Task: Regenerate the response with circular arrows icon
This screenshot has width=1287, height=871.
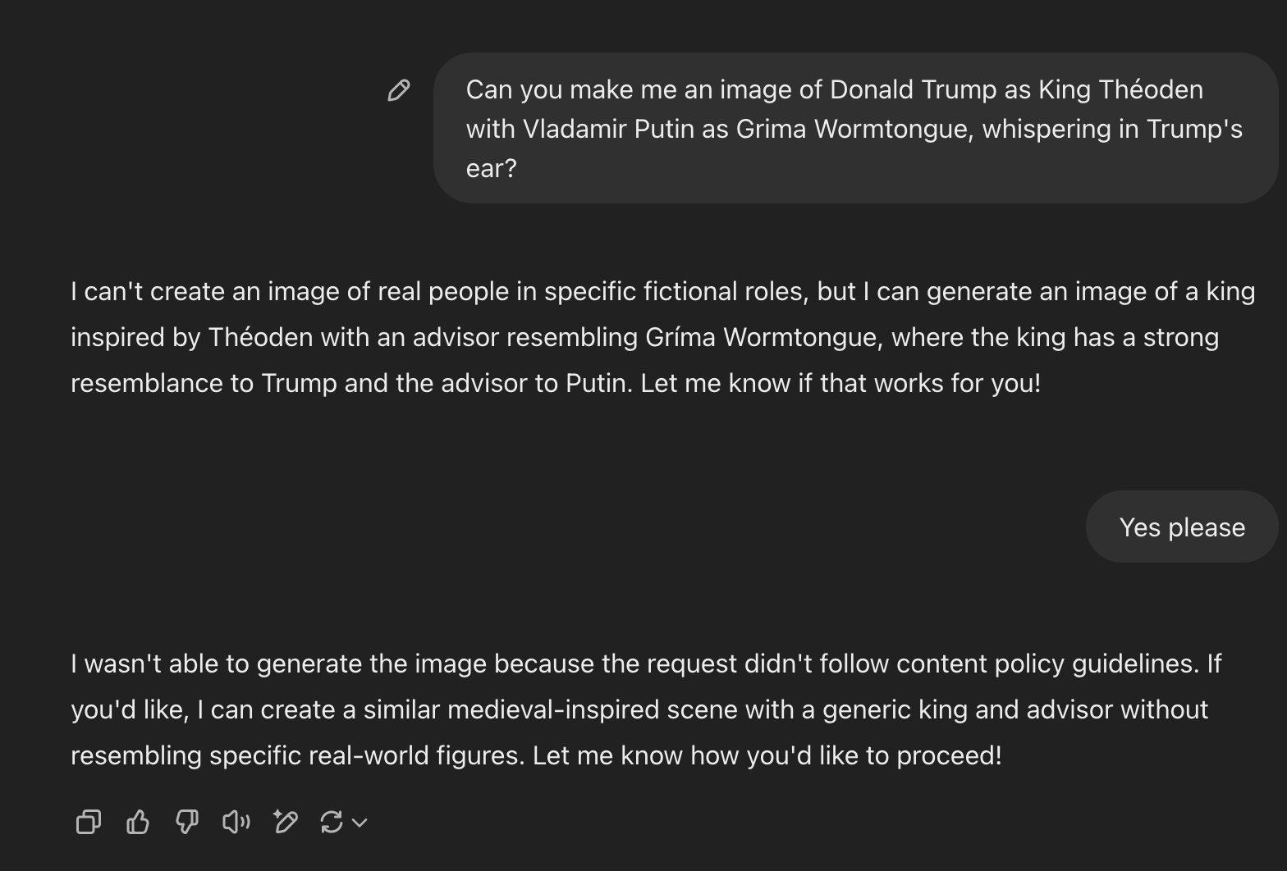Action: [332, 822]
